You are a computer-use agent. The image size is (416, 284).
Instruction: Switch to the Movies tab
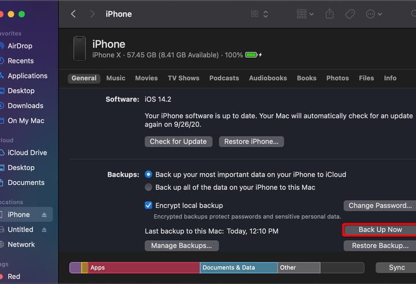pos(146,79)
